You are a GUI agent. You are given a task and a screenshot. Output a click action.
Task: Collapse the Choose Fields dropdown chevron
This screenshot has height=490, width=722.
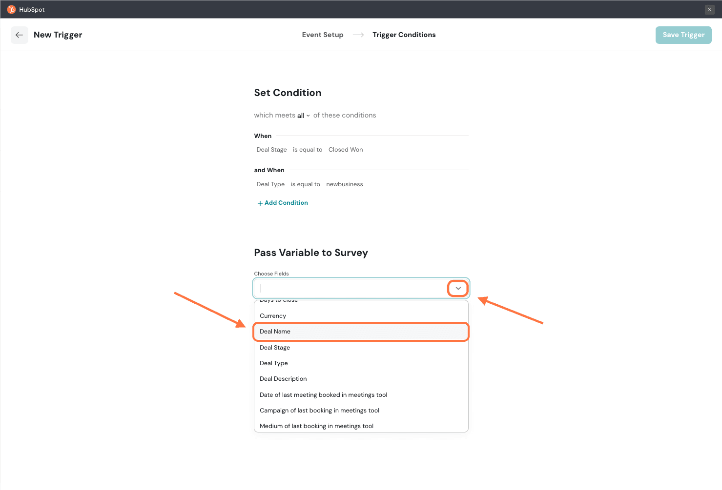pyautogui.click(x=458, y=289)
